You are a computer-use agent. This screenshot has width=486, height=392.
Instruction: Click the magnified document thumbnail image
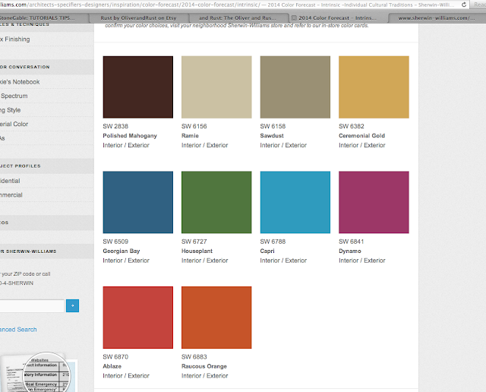39,372
